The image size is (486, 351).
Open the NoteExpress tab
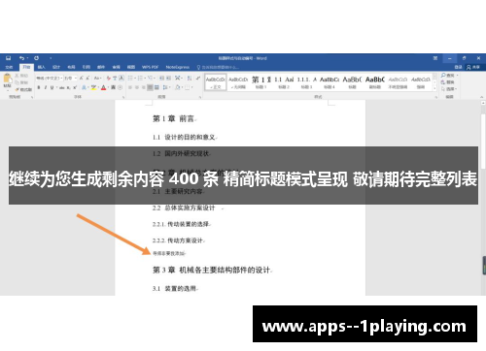178,67
